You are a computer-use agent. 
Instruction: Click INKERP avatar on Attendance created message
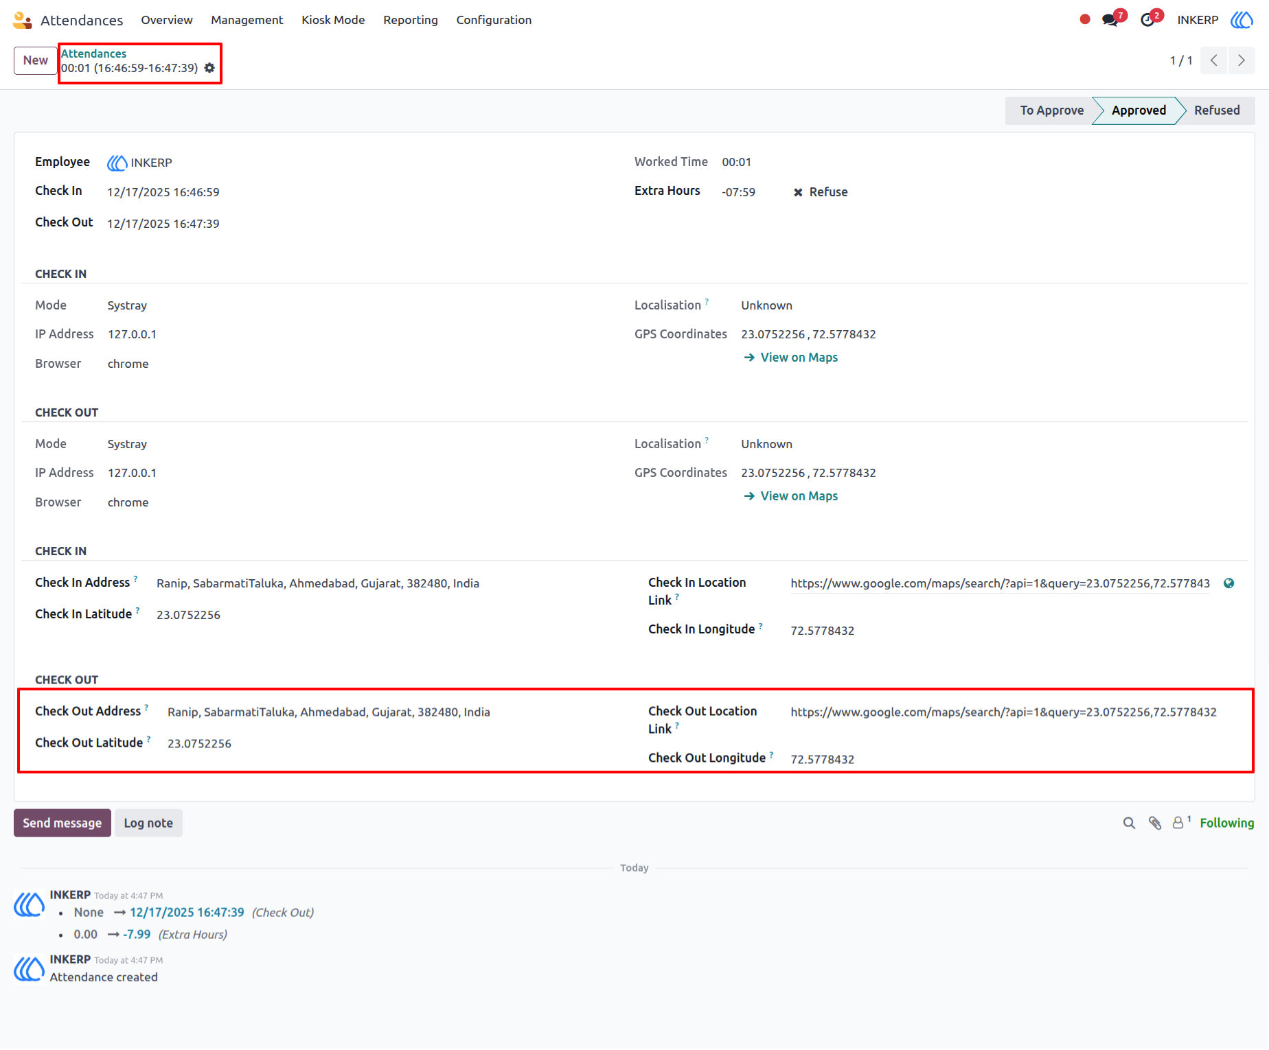[30, 969]
